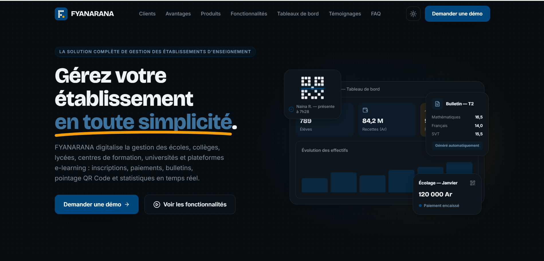Navigate to Fonctionnalités

249,14
